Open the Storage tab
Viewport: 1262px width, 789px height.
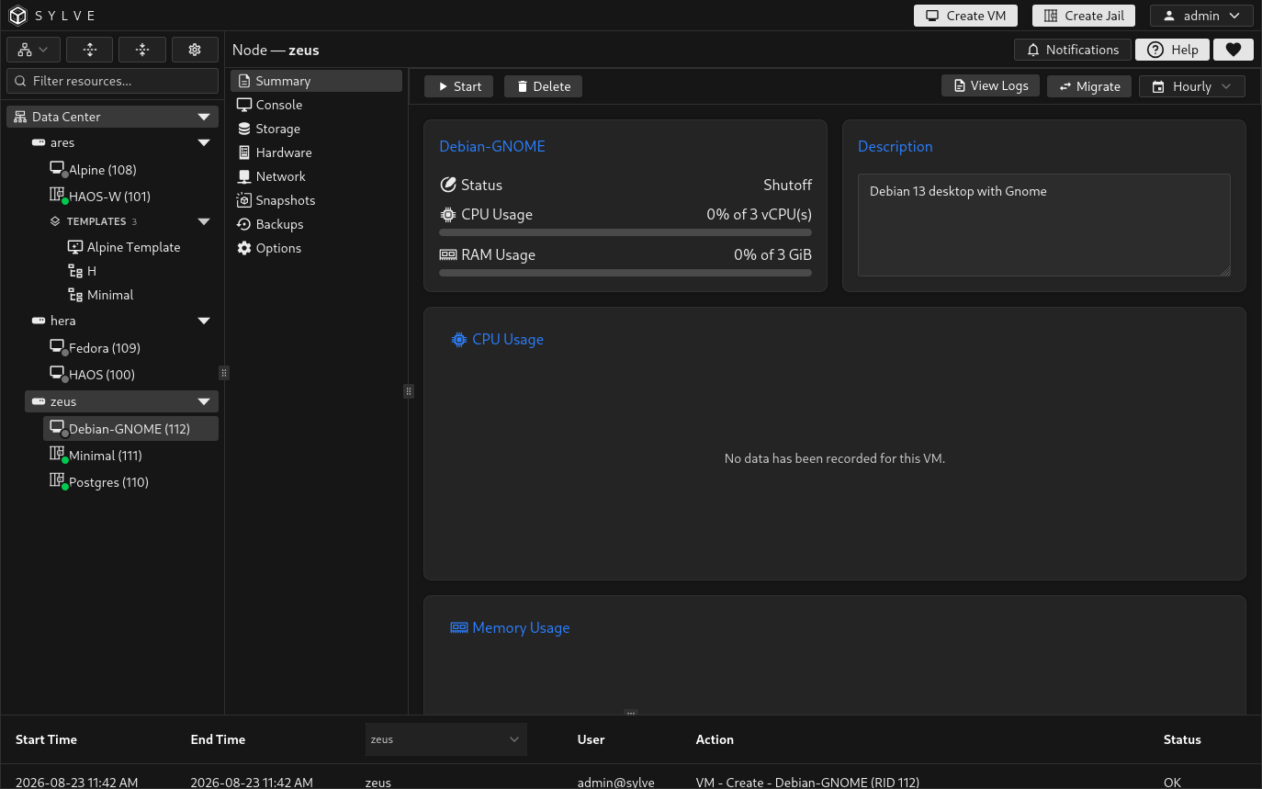[316, 129]
